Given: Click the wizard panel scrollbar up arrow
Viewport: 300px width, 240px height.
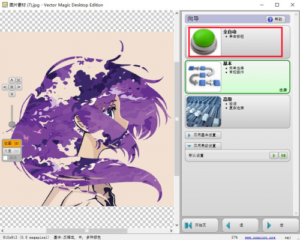Looking at the screenshot, I should tap(296, 14).
